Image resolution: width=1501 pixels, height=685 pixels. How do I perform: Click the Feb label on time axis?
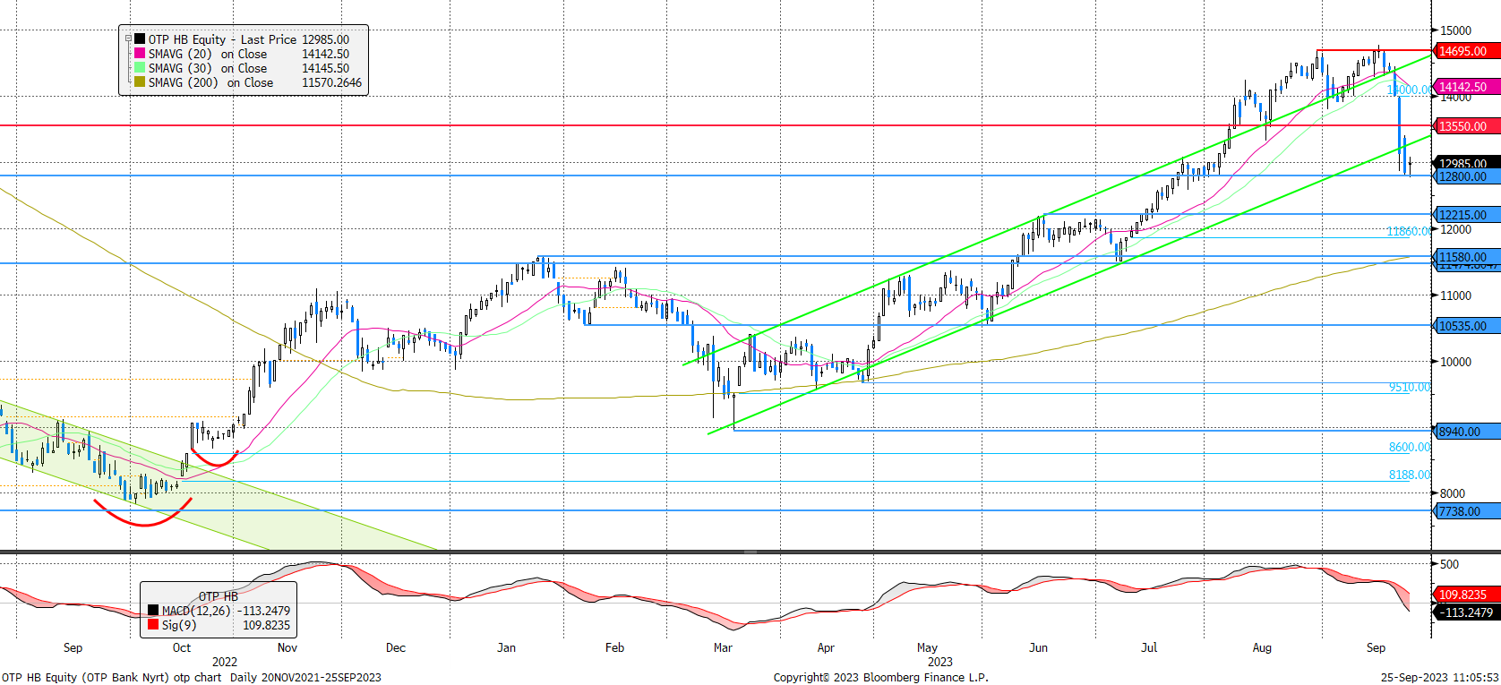coord(614,647)
